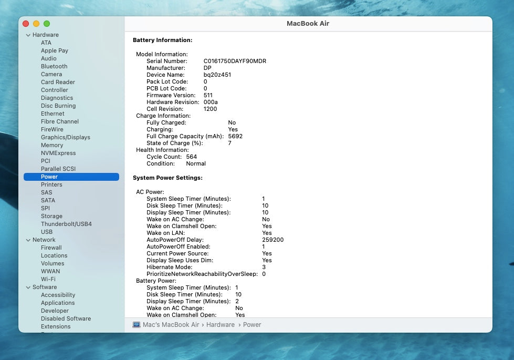Click the computer icon in path bar
The height and width of the screenshot is (360, 514).
click(137, 325)
